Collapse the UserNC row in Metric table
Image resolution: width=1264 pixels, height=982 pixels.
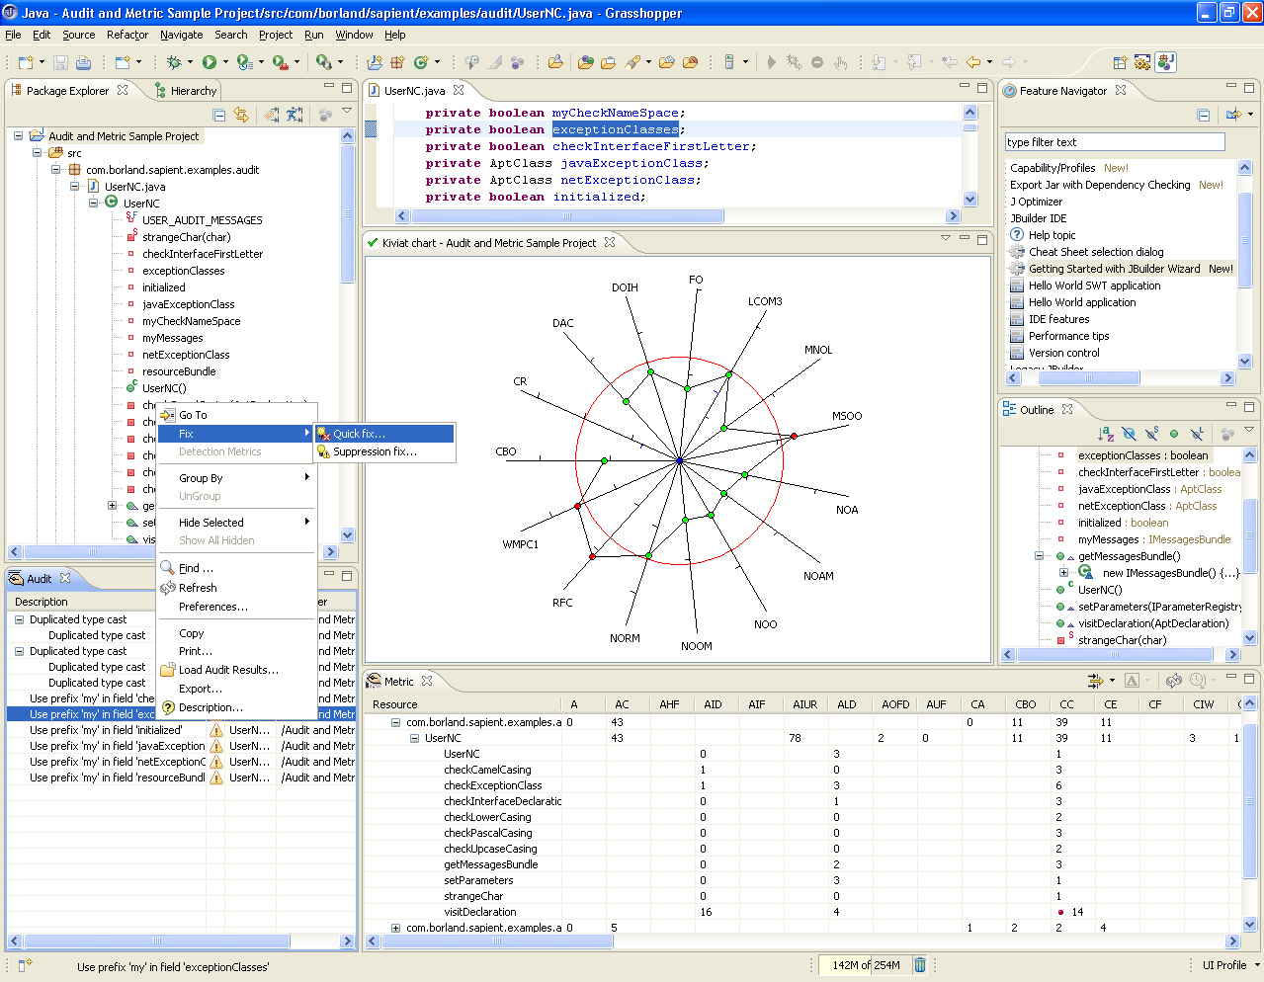414,738
